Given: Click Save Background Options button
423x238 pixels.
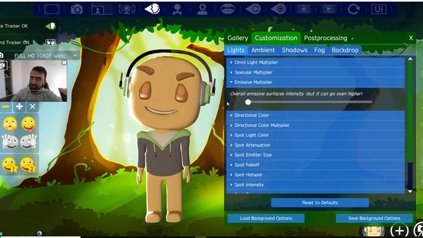Looking at the screenshot, I should [x=374, y=218].
